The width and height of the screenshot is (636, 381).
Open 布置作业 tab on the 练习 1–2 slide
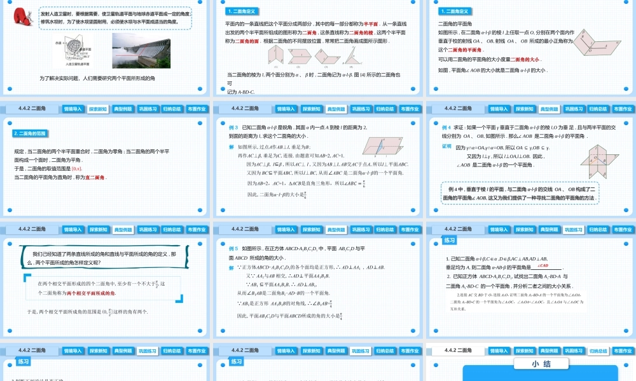click(x=623, y=230)
